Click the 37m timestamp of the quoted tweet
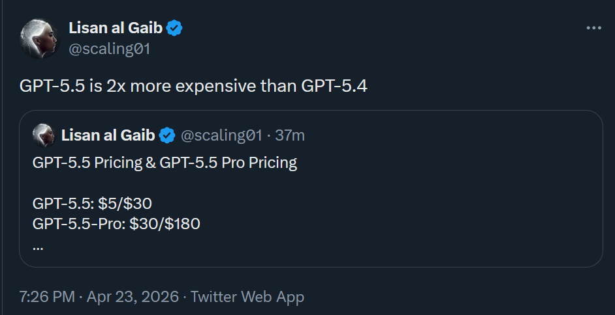 pyautogui.click(x=291, y=135)
